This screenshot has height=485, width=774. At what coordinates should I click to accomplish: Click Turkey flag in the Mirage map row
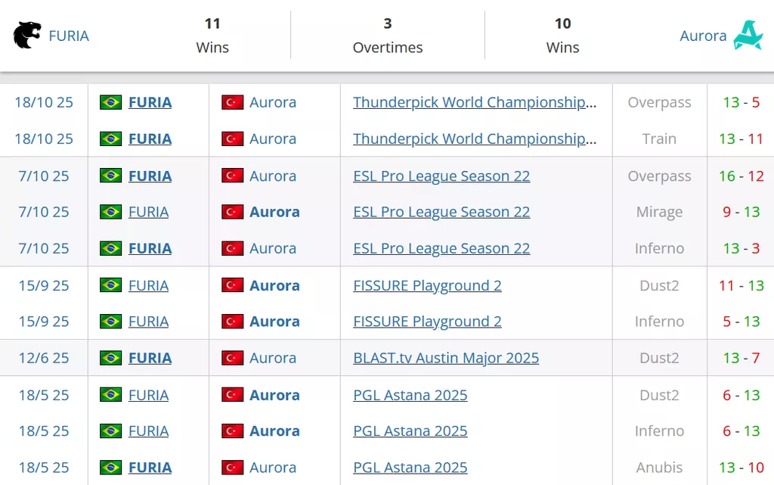coord(232,212)
